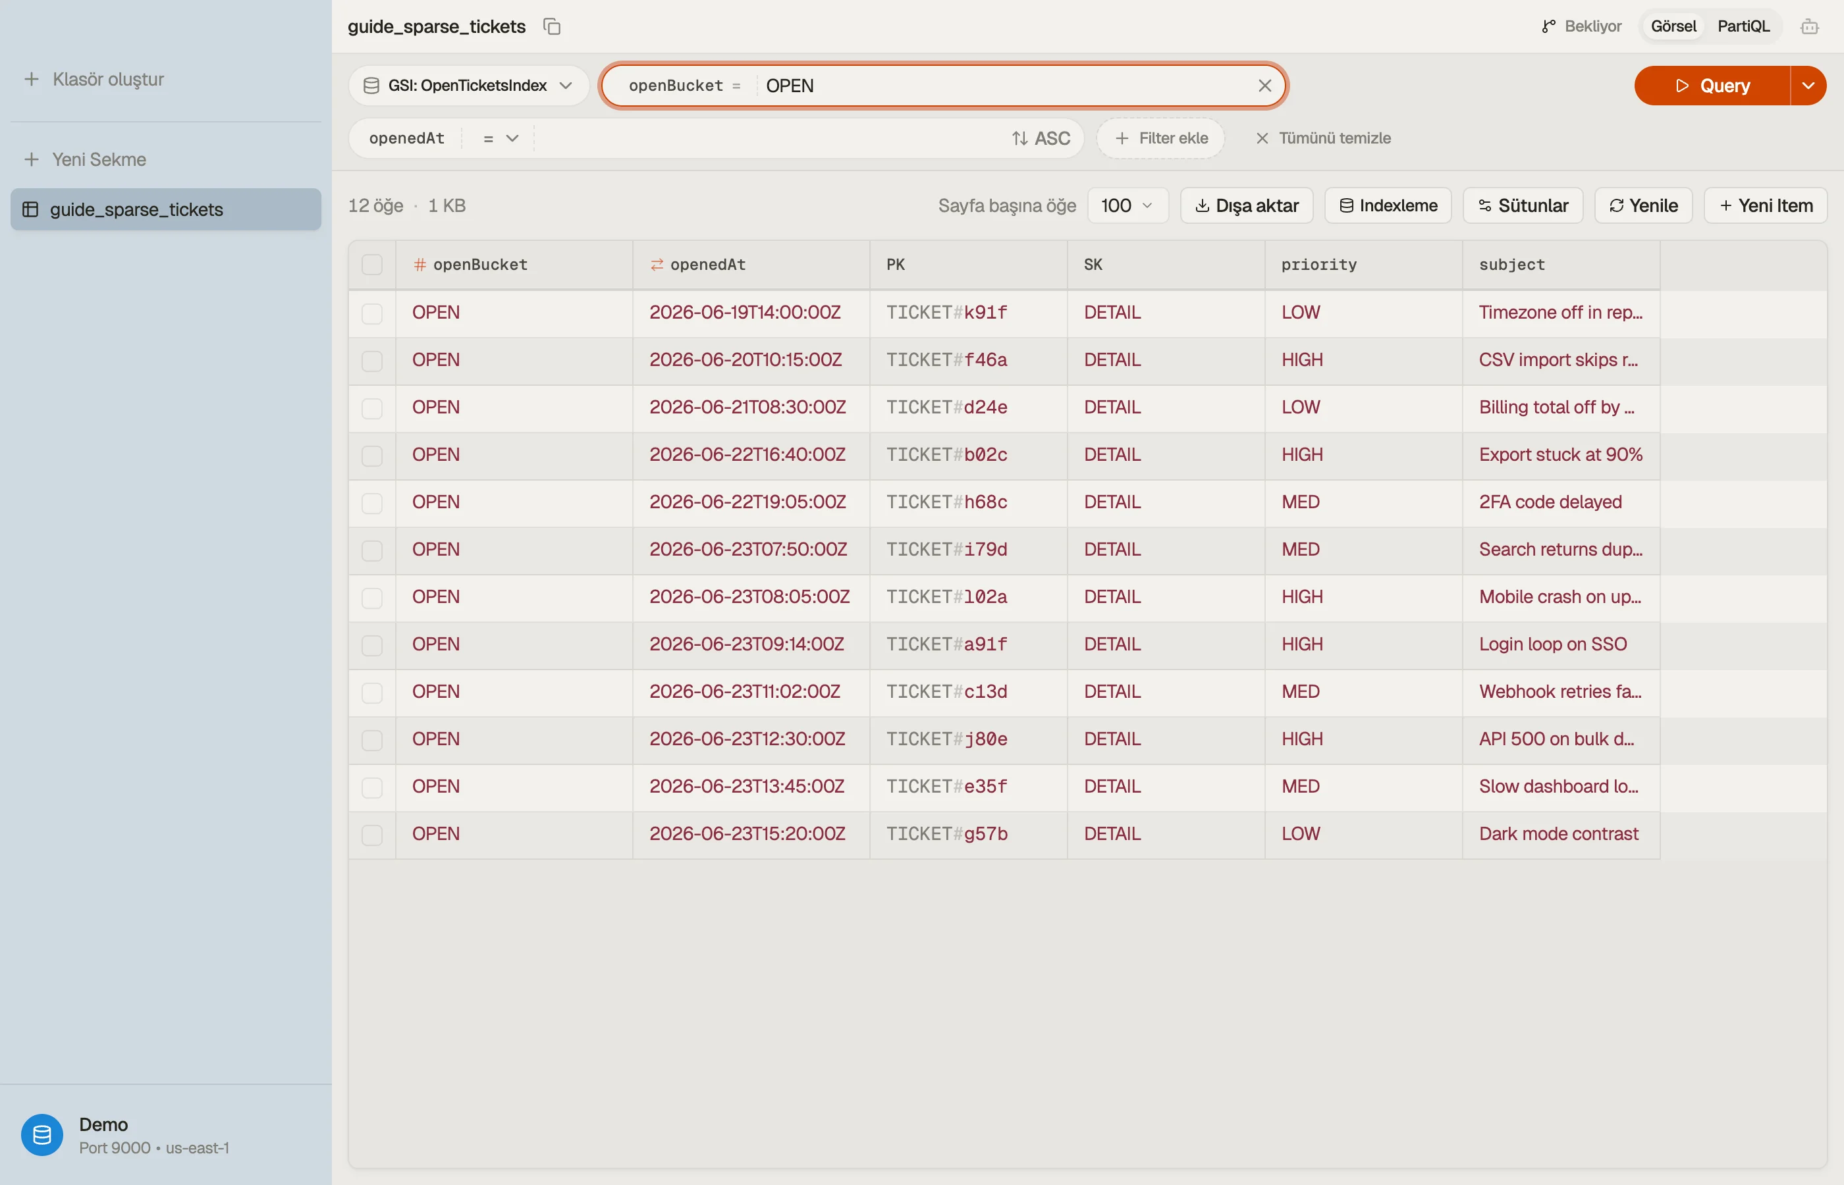The image size is (1844, 1185).
Task: Copy the guide_sparse_tickets table name
Action: click(x=552, y=26)
